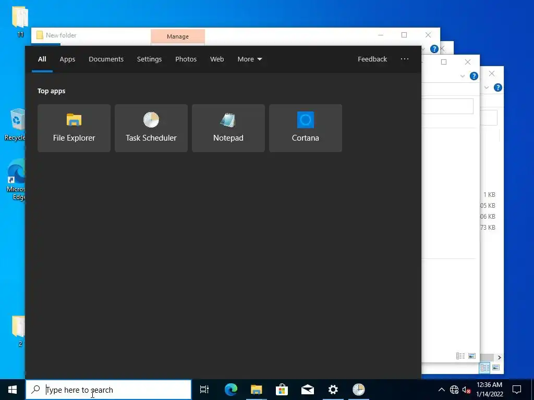534x400 pixels.
Task: Open Notepad from Top apps
Action: point(228,128)
